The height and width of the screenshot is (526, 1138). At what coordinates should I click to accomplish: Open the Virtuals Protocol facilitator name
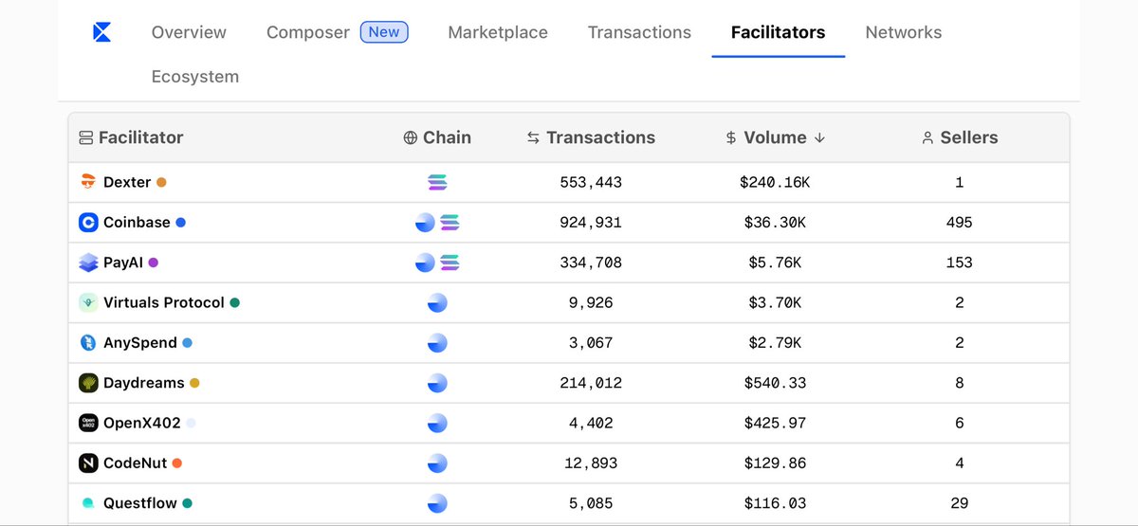(x=164, y=302)
